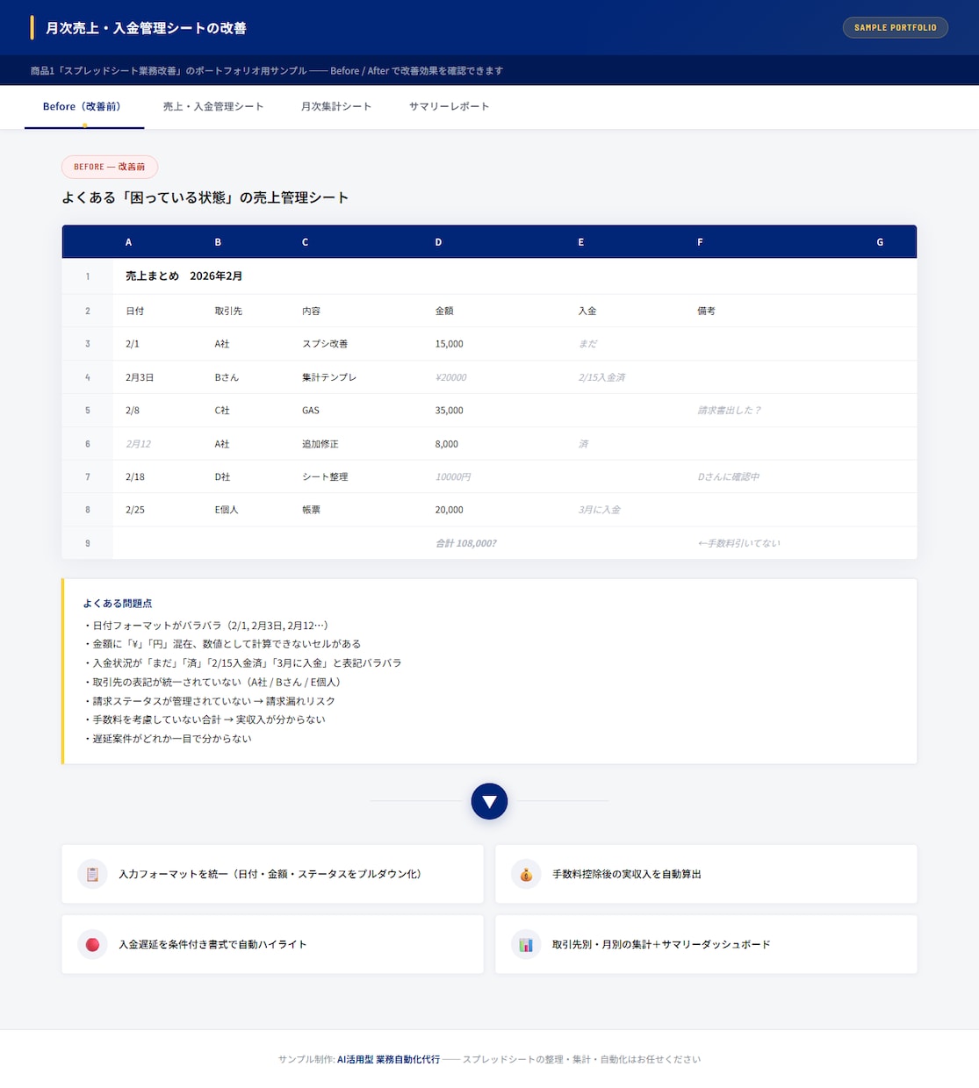
Task: Click the note ←手数料引いてない
Action: tap(738, 543)
